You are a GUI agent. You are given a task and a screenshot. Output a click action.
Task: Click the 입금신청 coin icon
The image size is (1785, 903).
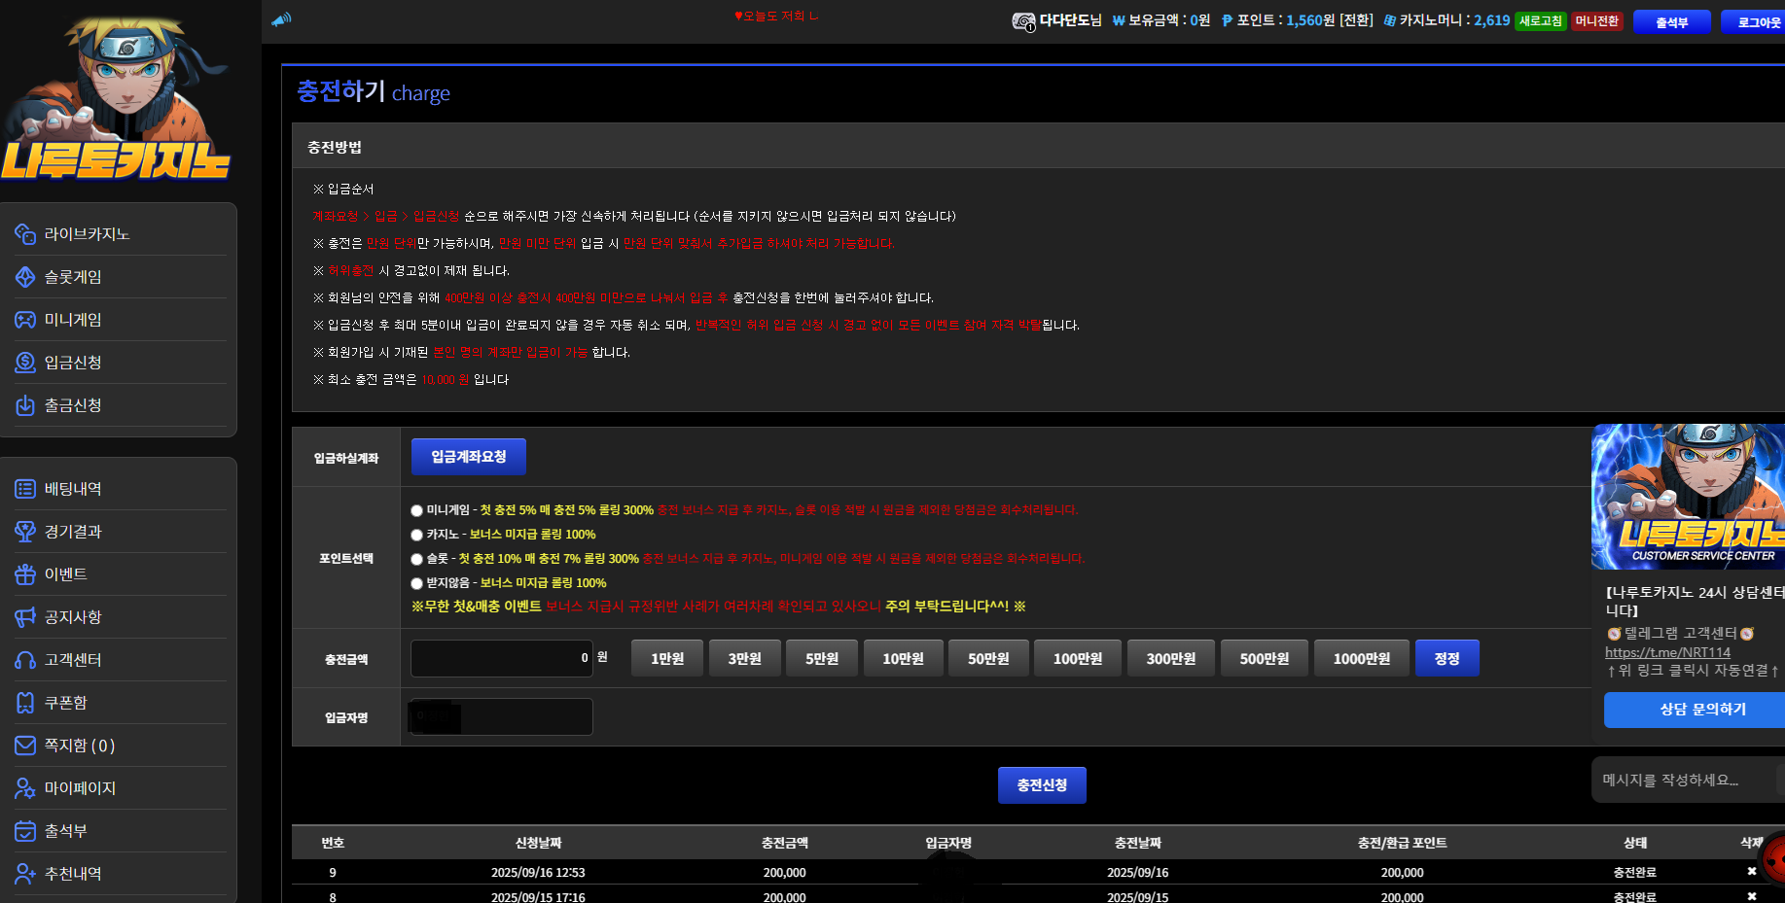(25, 363)
